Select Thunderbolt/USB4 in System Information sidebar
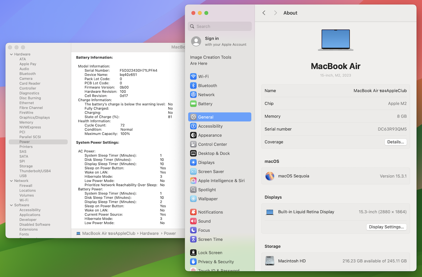 pos(35,171)
